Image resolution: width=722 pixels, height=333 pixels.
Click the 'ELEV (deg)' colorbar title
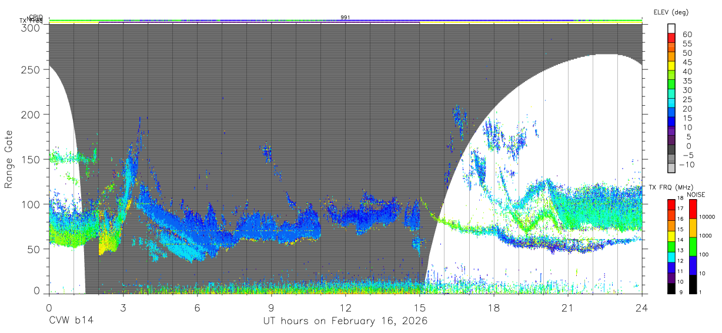click(671, 12)
